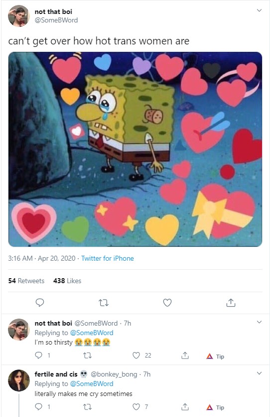270x417 pixels.
Task: Open the Twitter for iPhone link
Action: [108, 258]
